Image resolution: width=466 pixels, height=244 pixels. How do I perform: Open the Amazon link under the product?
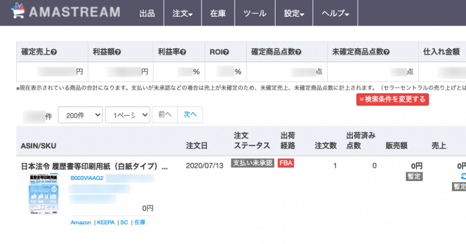80,222
